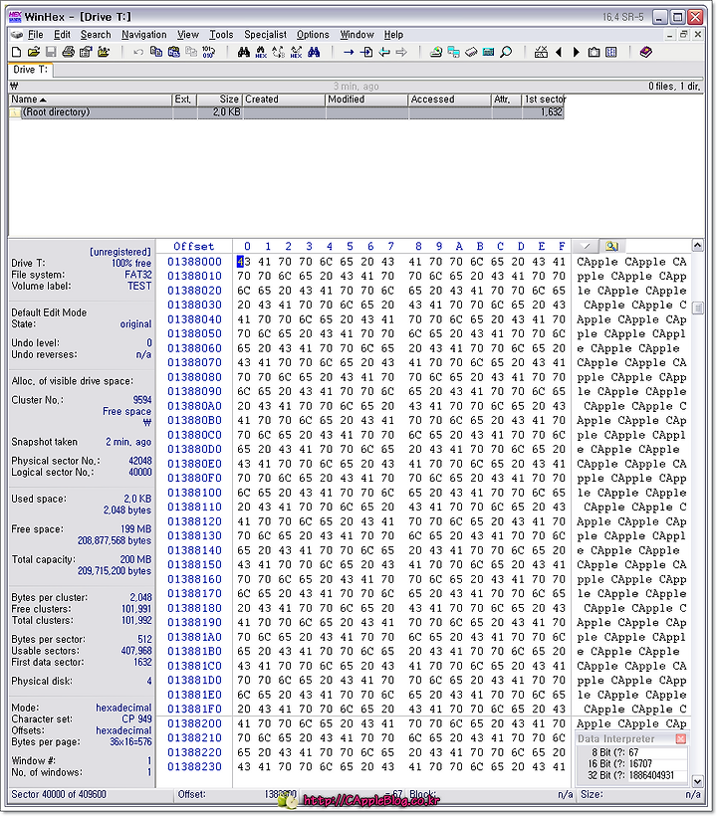Open the Help book icon
This screenshot has height=816, width=717.
point(646,52)
